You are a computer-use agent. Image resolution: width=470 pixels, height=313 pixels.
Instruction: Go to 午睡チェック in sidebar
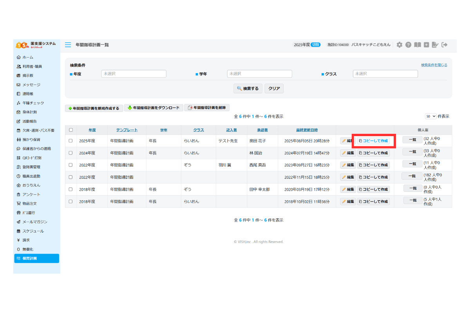point(33,103)
